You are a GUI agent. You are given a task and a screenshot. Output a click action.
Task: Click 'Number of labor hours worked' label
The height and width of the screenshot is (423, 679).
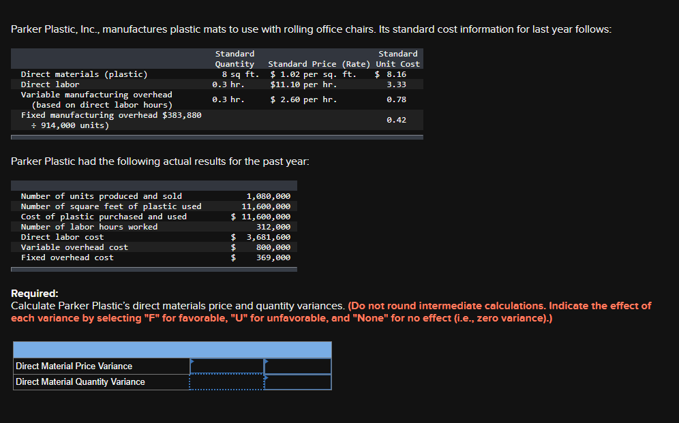[x=89, y=227]
